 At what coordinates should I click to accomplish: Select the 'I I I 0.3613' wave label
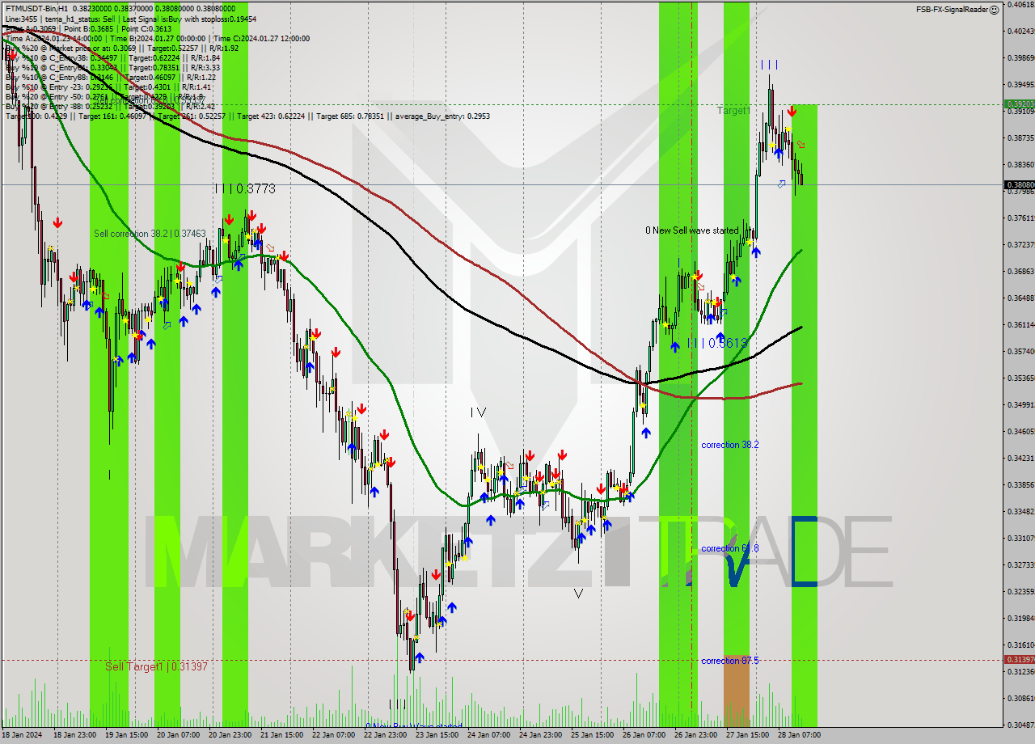717,343
